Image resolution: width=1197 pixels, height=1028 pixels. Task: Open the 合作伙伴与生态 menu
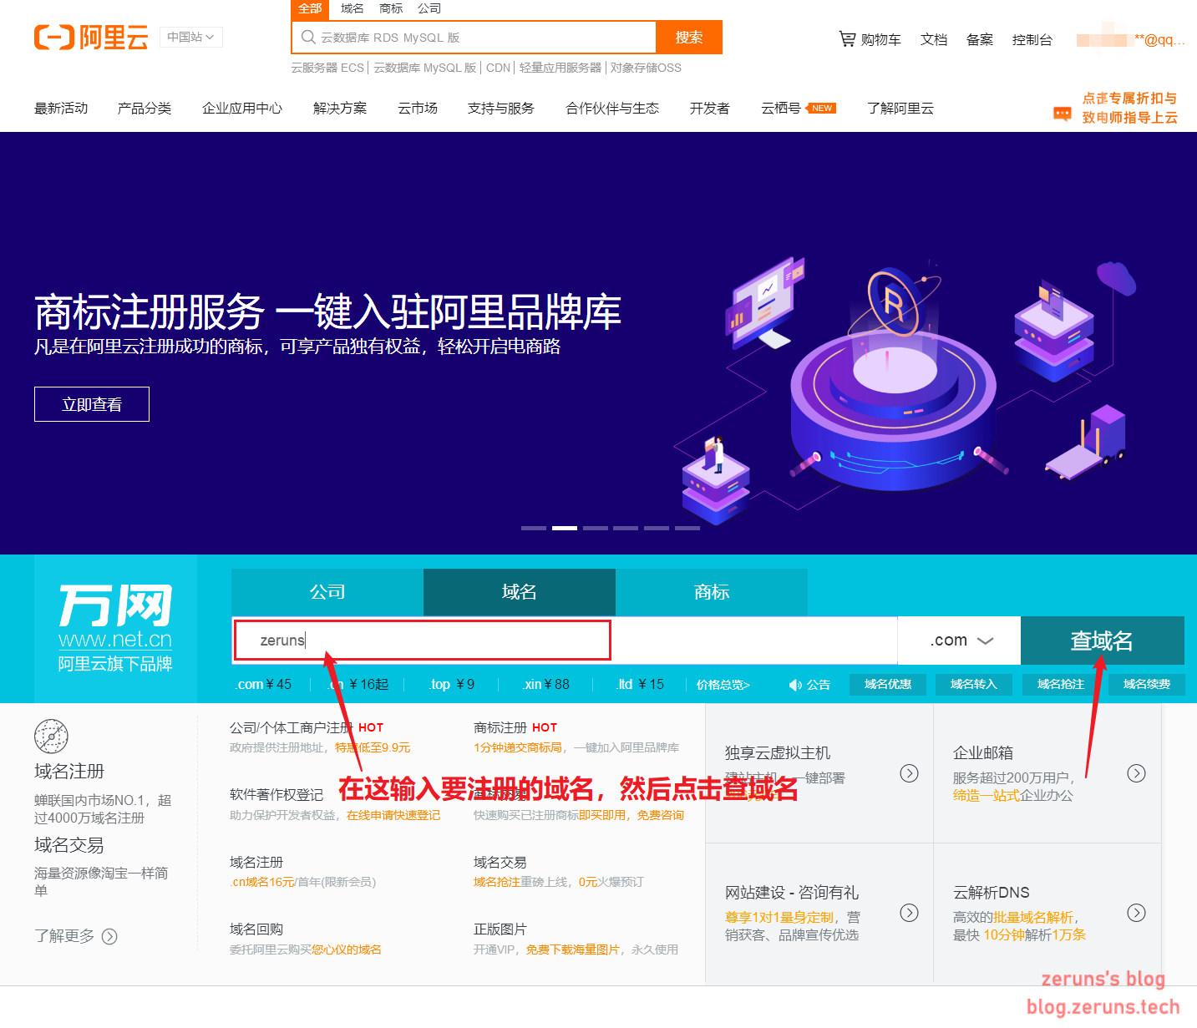pos(612,108)
